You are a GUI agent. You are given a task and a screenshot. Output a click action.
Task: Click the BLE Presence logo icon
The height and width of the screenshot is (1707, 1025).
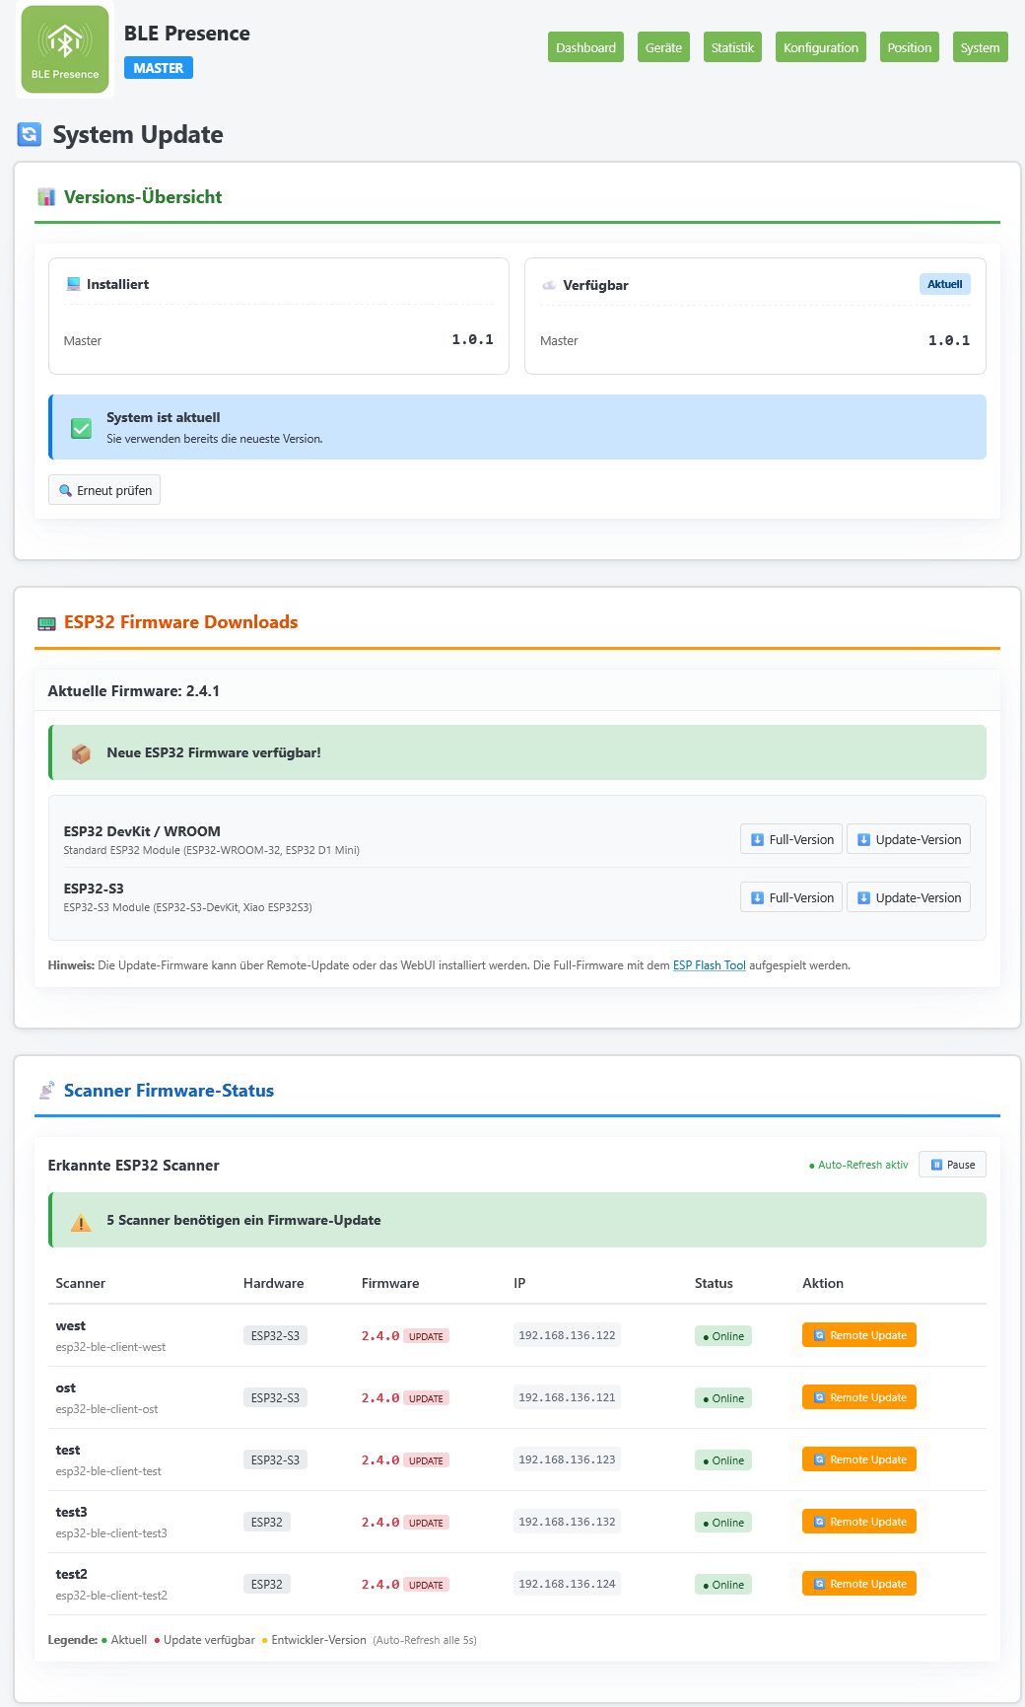65,49
